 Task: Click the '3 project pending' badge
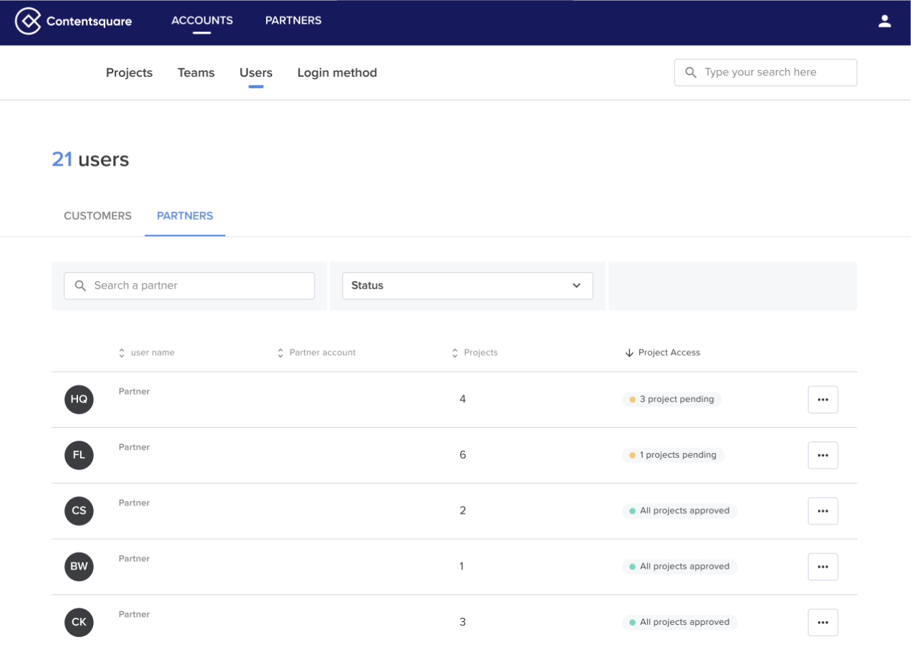point(671,399)
